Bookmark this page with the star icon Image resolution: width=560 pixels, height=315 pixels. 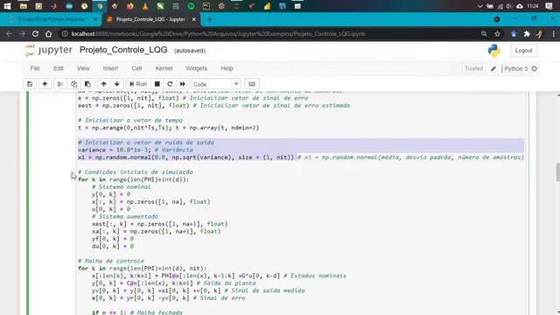(497, 34)
